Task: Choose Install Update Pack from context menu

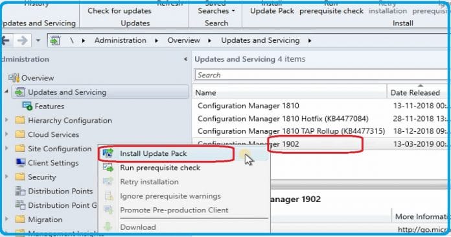Action: 183,153
